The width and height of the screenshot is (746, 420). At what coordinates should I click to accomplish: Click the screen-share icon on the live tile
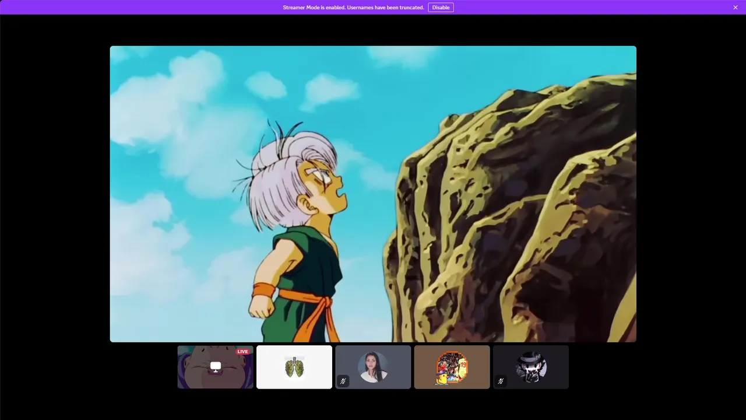(x=216, y=366)
